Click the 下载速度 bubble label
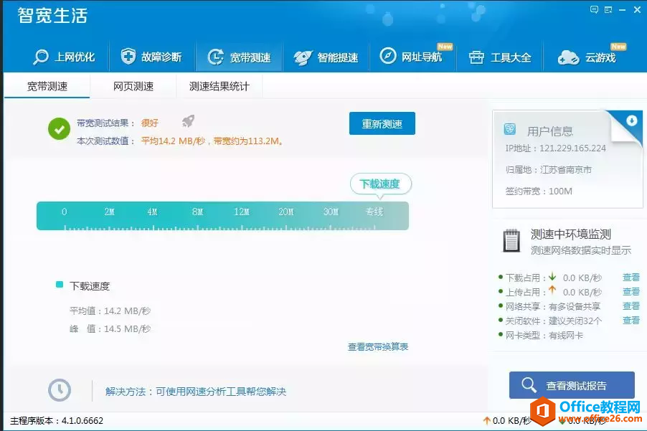The width and height of the screenshot is (647, 431). (380, 184)
